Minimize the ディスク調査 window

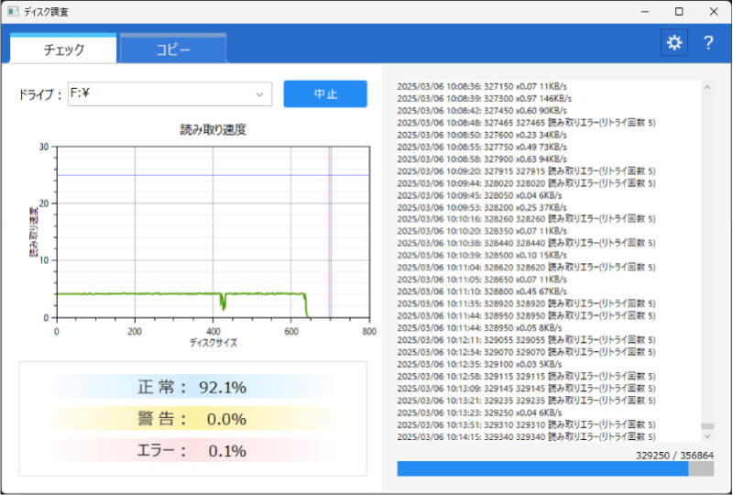645,12
